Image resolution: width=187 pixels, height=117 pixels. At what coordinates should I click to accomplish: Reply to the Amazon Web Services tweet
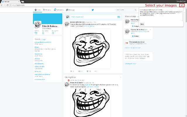[x=71, y=71]
